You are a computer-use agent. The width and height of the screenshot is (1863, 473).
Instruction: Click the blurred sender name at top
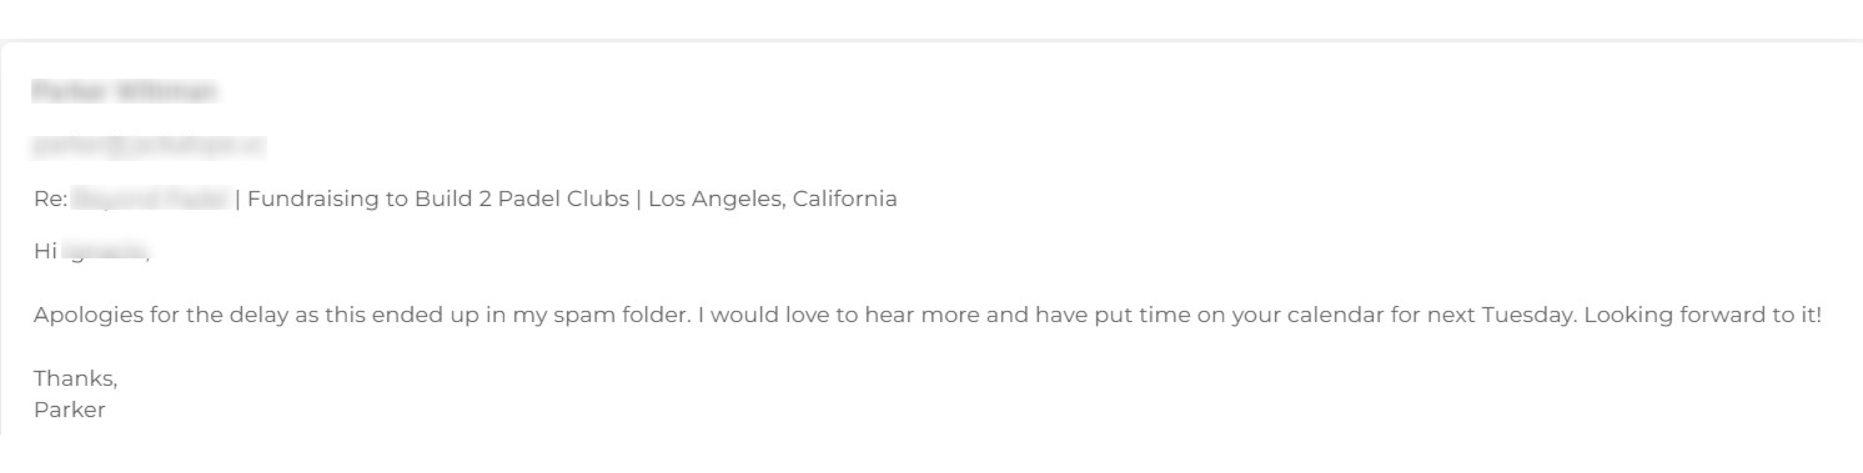click(x=124, y=92)
